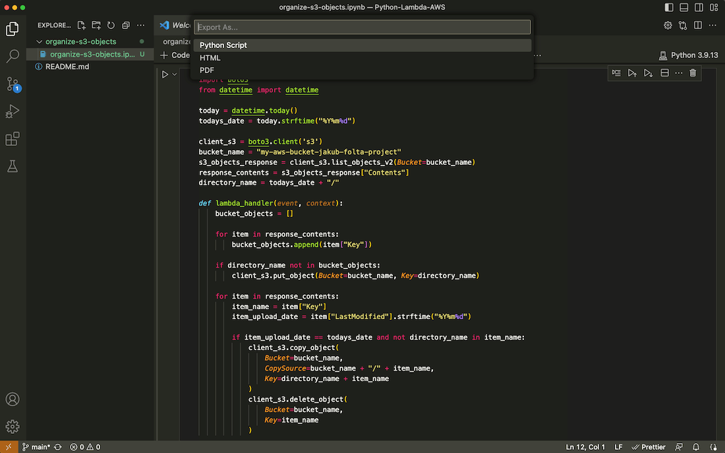
Task: Choose Python Script export option
Action: coord(223,45)
